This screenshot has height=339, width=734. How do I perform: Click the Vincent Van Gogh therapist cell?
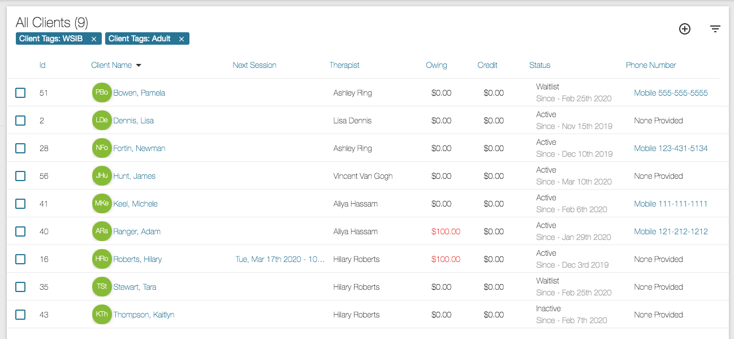tap(363, 176)
